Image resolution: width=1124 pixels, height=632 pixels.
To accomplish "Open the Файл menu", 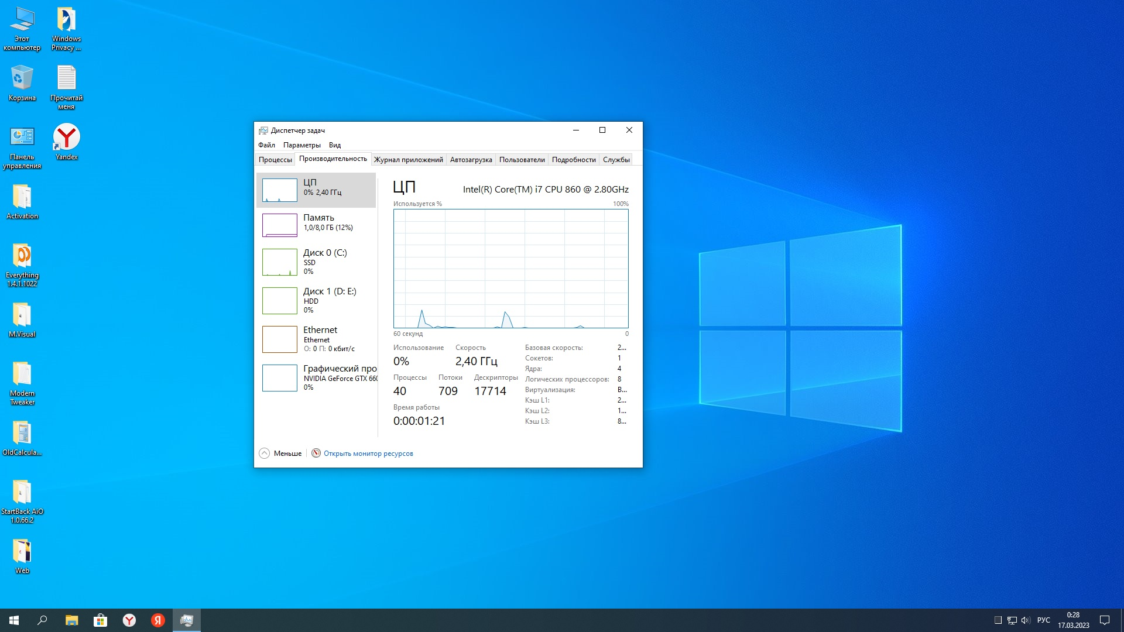I will tap(266, 145).
